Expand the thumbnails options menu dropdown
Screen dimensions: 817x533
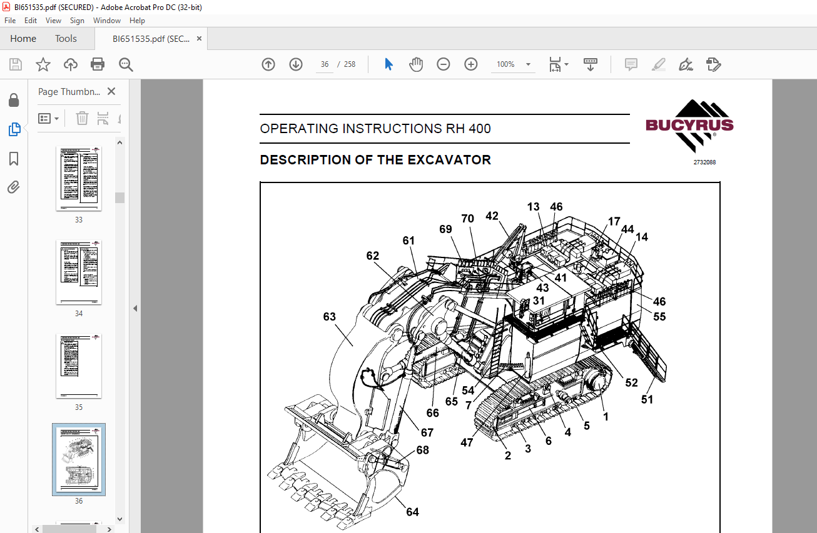pyautogui.click(x=49, y=118)
